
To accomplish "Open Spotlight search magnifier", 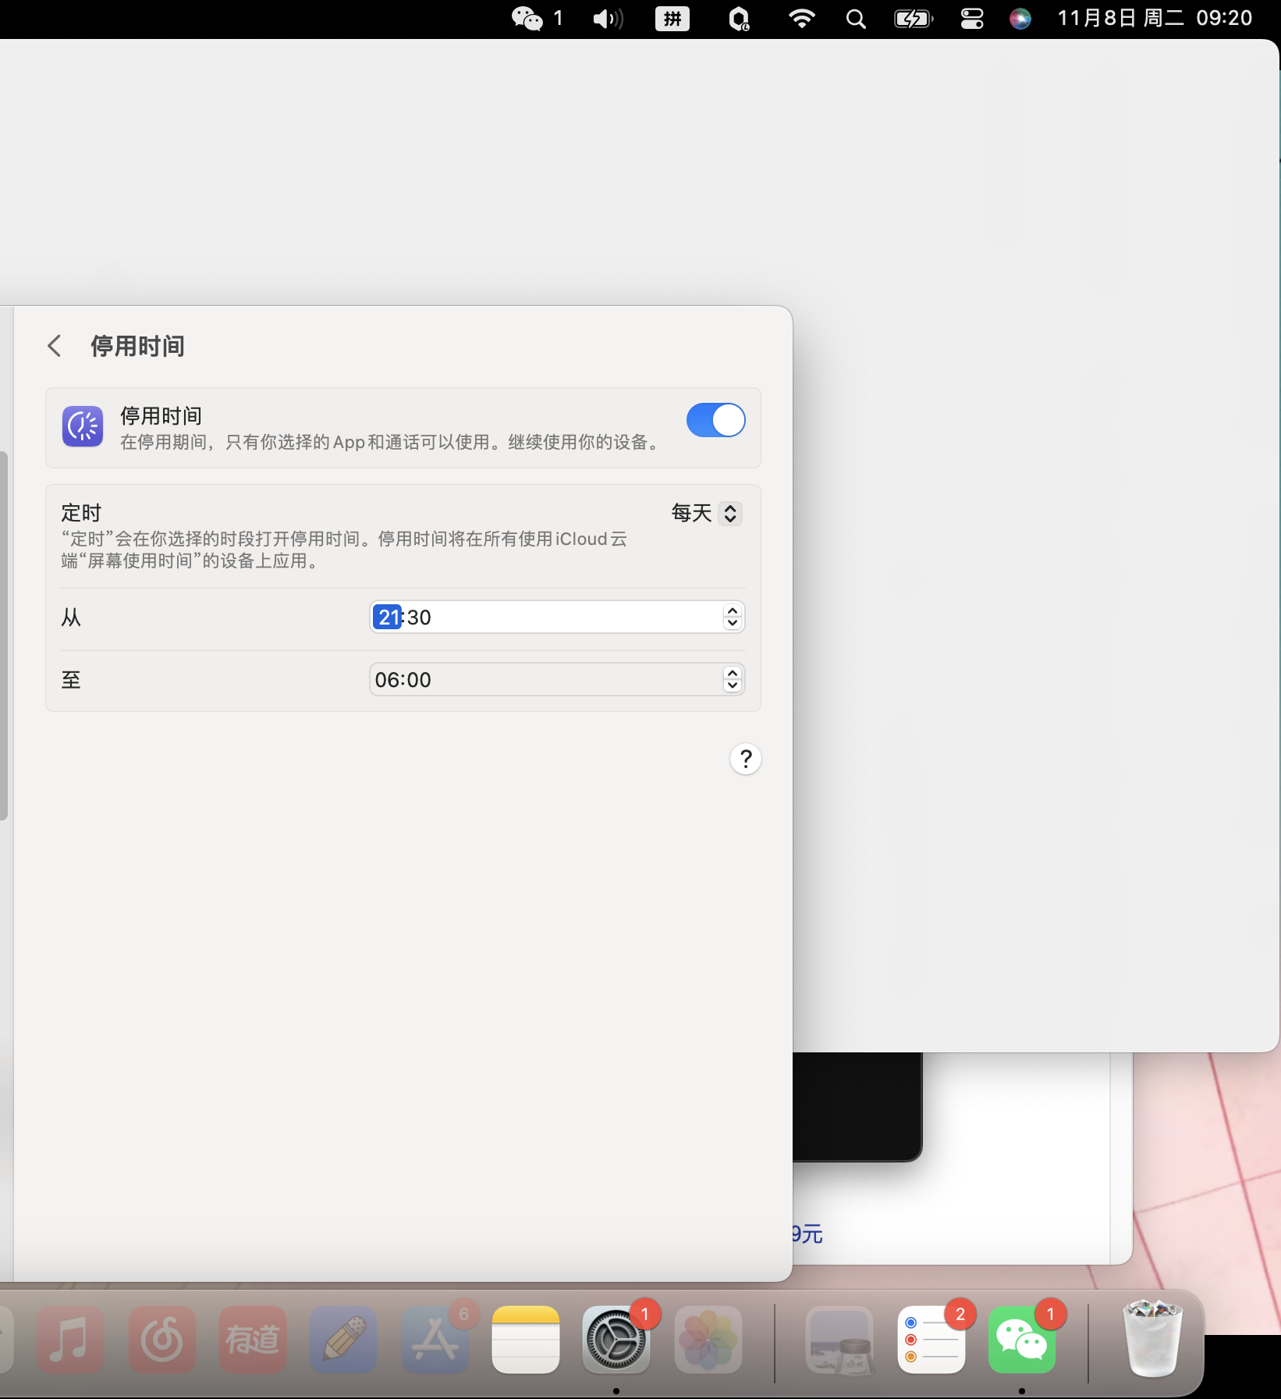I will pos(856,18).
